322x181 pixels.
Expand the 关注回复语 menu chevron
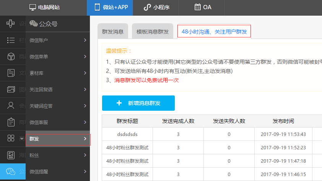coord(85,89)
